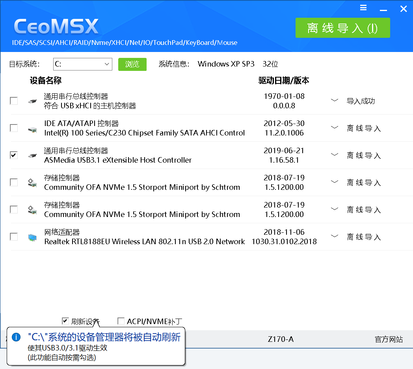
Task: Open the hamburger menu in title bar
Action: click(x=363, y=8)
